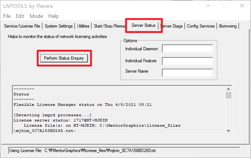Open the Config Services tab

coord(201,26)
